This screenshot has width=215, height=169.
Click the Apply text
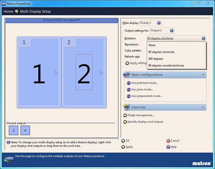(x=129, y=147)
